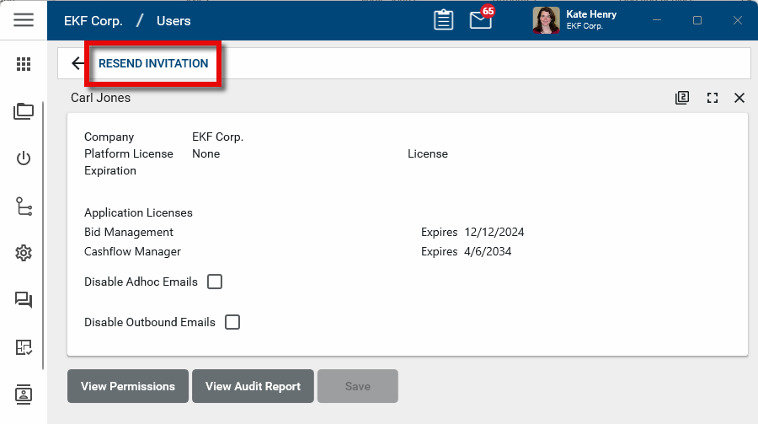Open the contacts icon in sidebar

24,394
